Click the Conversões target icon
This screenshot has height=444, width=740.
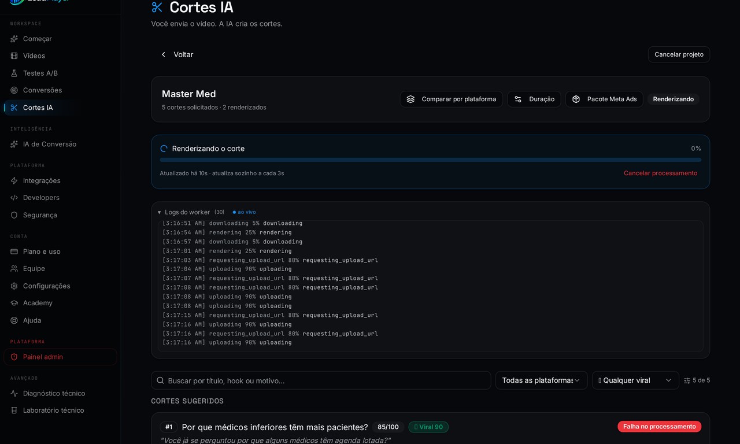[14, 90]
